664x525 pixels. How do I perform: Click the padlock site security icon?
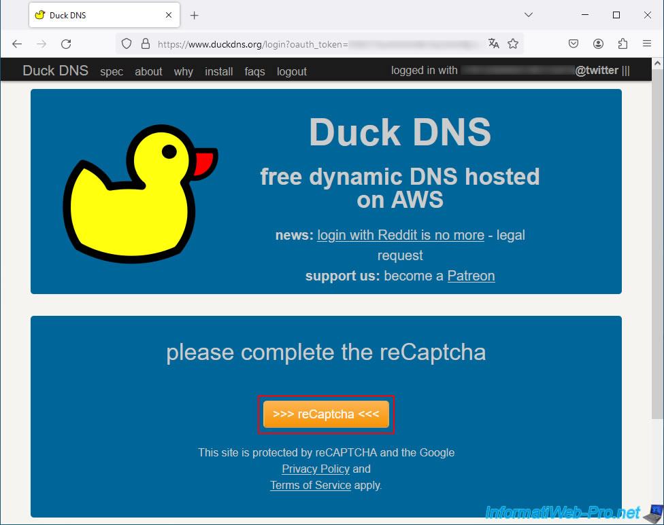[144, 43]
